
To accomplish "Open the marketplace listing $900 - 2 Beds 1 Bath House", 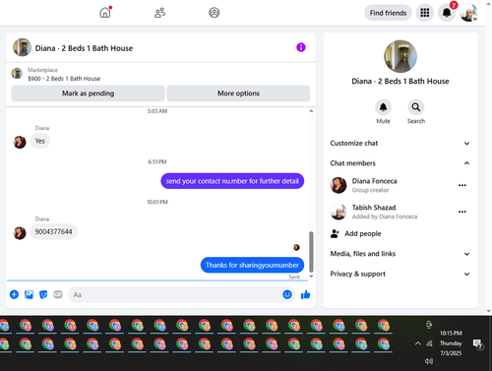I will 64,79.
